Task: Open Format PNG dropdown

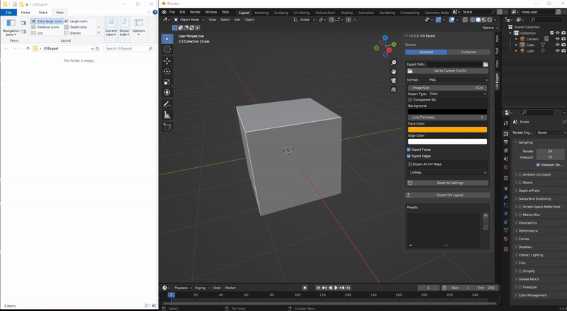Action: [x=457, y=80]
